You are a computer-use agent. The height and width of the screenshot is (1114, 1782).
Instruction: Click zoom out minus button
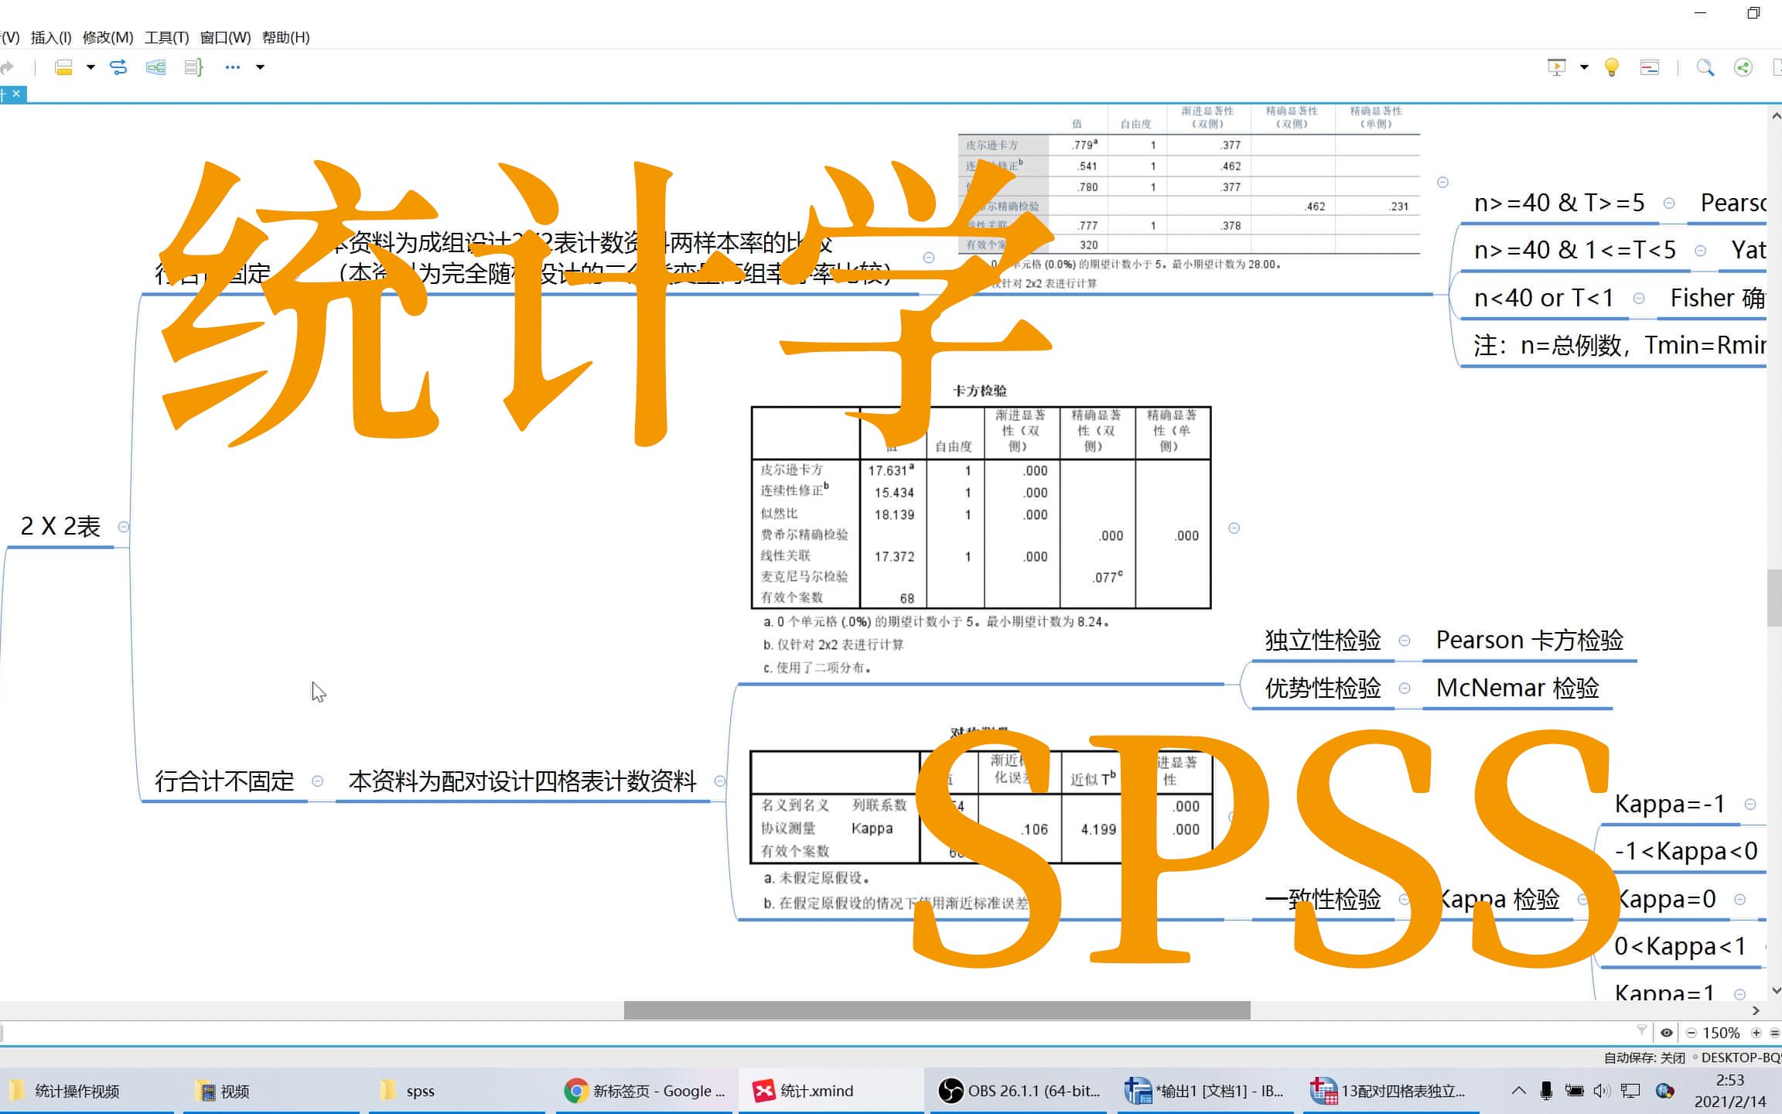point(1692,1033)
